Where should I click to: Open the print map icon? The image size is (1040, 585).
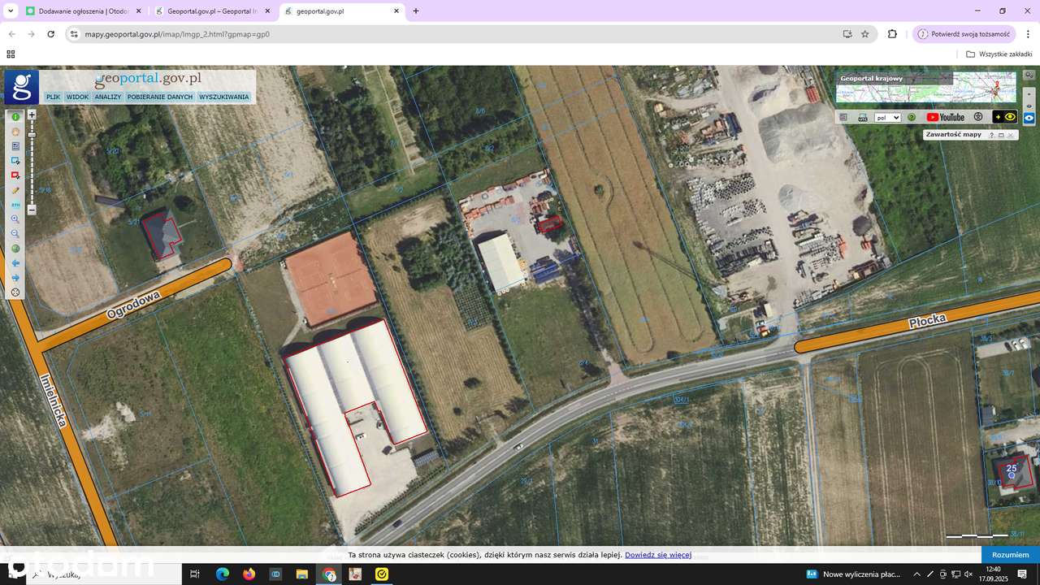[x=863, y=117]
